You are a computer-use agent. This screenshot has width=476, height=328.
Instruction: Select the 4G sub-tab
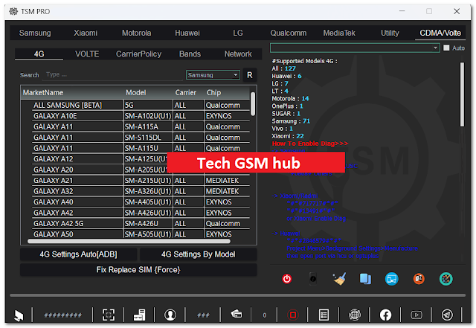(x=39, y=54)
